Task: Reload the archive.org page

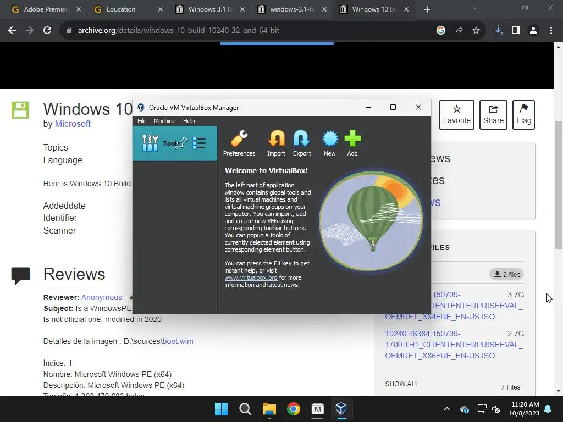Action: coord(47,31)
